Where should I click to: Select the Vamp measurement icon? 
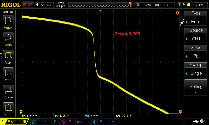[x=8, y=108]
